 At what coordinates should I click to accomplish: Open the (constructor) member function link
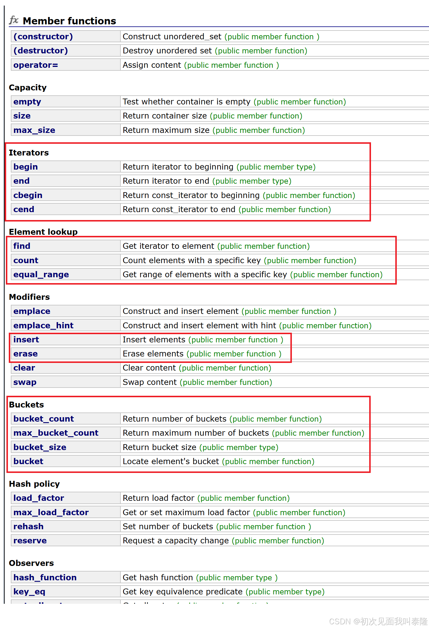[43, 36]
